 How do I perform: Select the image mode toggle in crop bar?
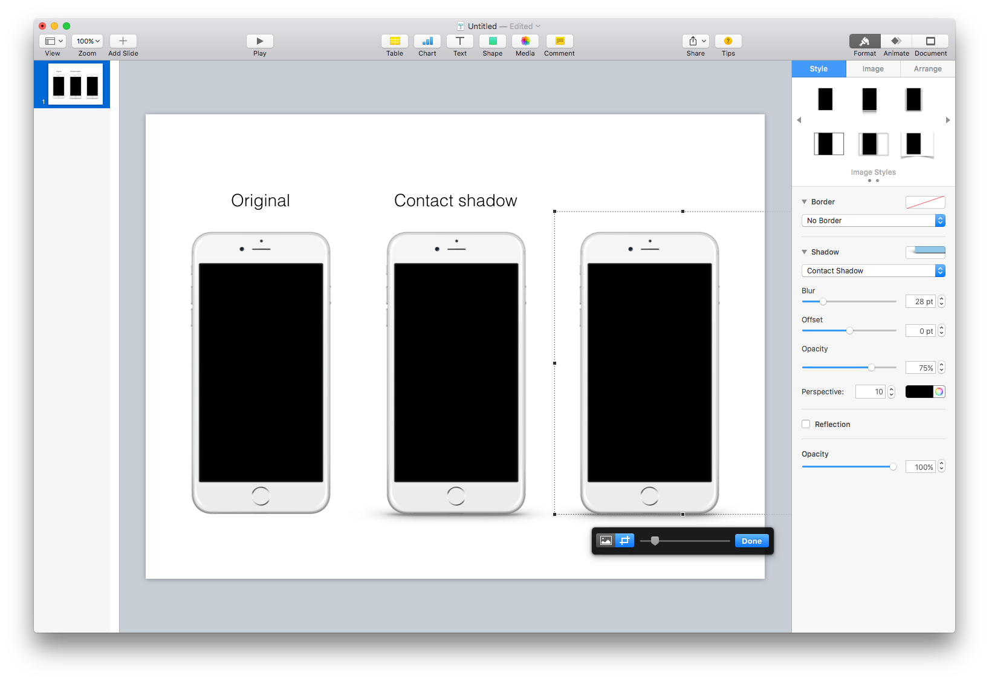tap(605, 540)
